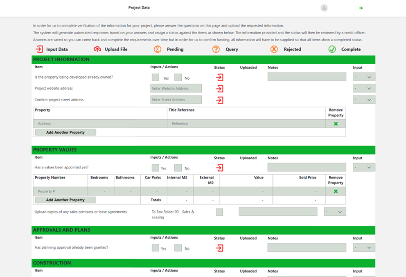Screen dimensions: 406x277
Task: Click the Property # input field
Action: click(x=61, y=191)
